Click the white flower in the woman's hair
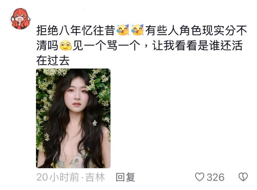The image size is (257, 190). click(x=95, y=123)
